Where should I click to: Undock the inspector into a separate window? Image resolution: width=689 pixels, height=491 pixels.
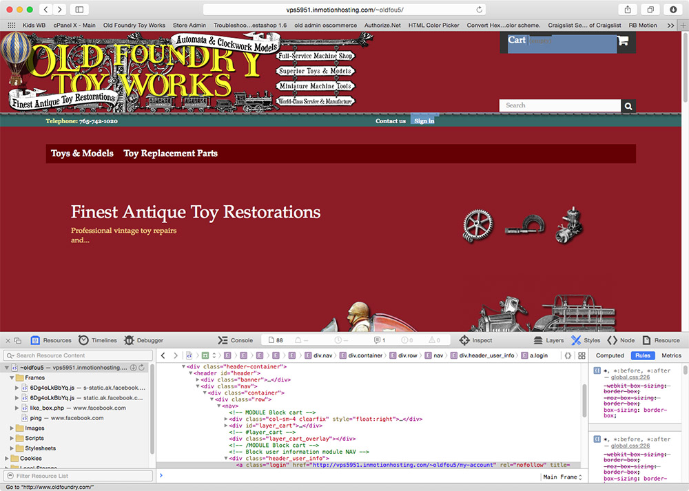point(18,340)
